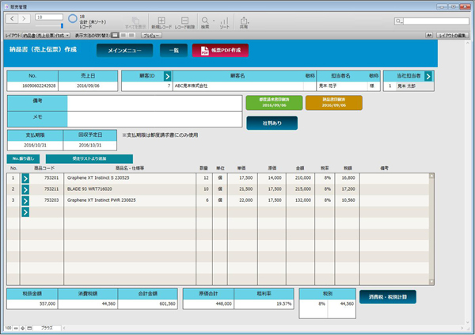Toggle the 社判あり button
475x335 pixels.
coord(272,123)
